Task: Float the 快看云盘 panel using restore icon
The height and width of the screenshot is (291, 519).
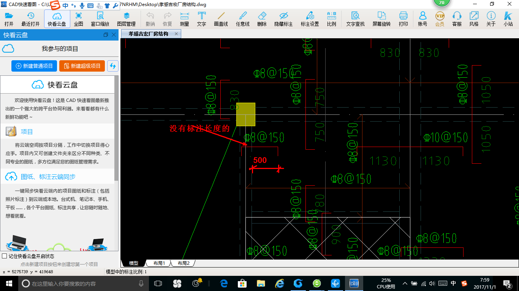Action: (106, 35)
